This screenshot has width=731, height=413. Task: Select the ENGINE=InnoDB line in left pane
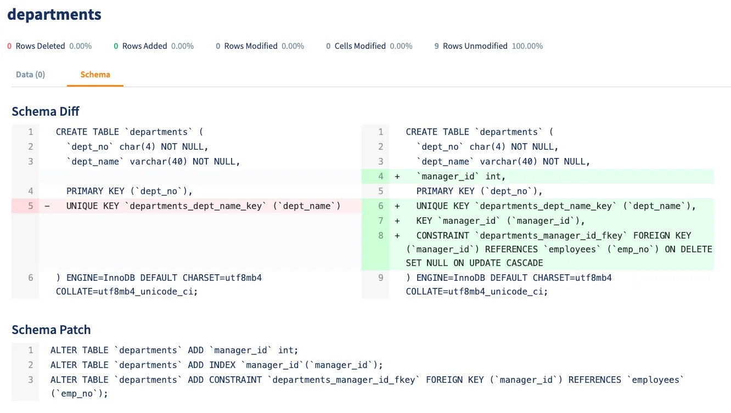pyautogui.click(x=159, y=278)
